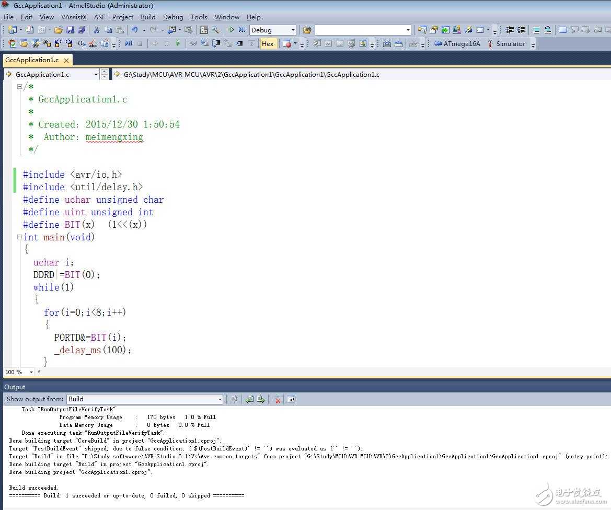Image resolution: width=611 pixels, height=510 pixels.
Task: Cut selection with the scissors icon
Action: (x=96, y=30)
